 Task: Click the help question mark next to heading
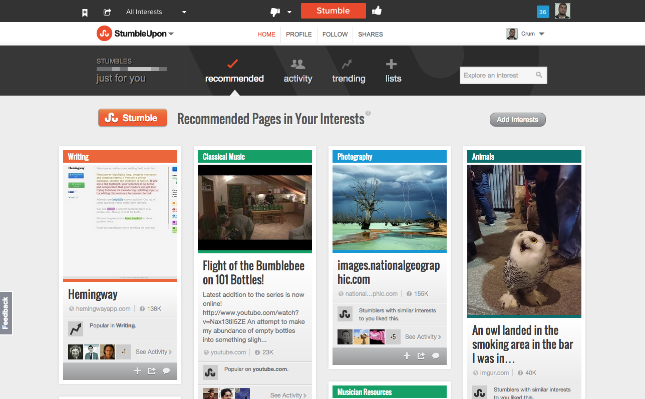(368, 113)
